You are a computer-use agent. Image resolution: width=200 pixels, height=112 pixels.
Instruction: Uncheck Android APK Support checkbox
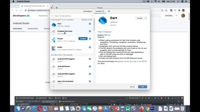pos(90,59)
